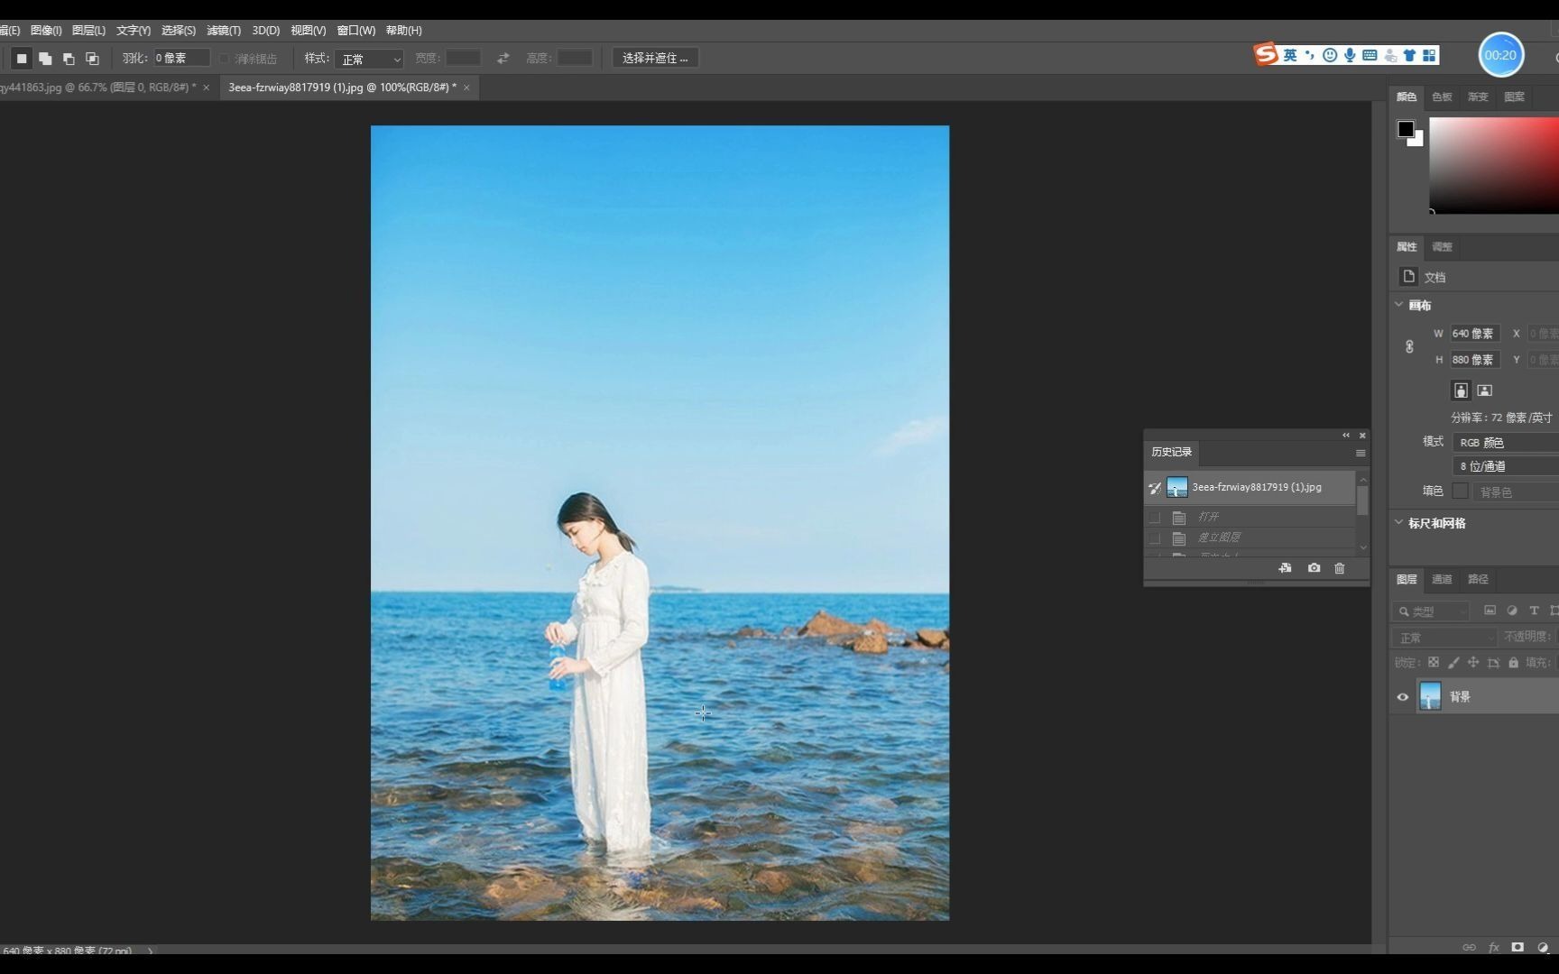Filter layers by type (T) layer icon
1559x974 pixels.
coord(1534,611)
